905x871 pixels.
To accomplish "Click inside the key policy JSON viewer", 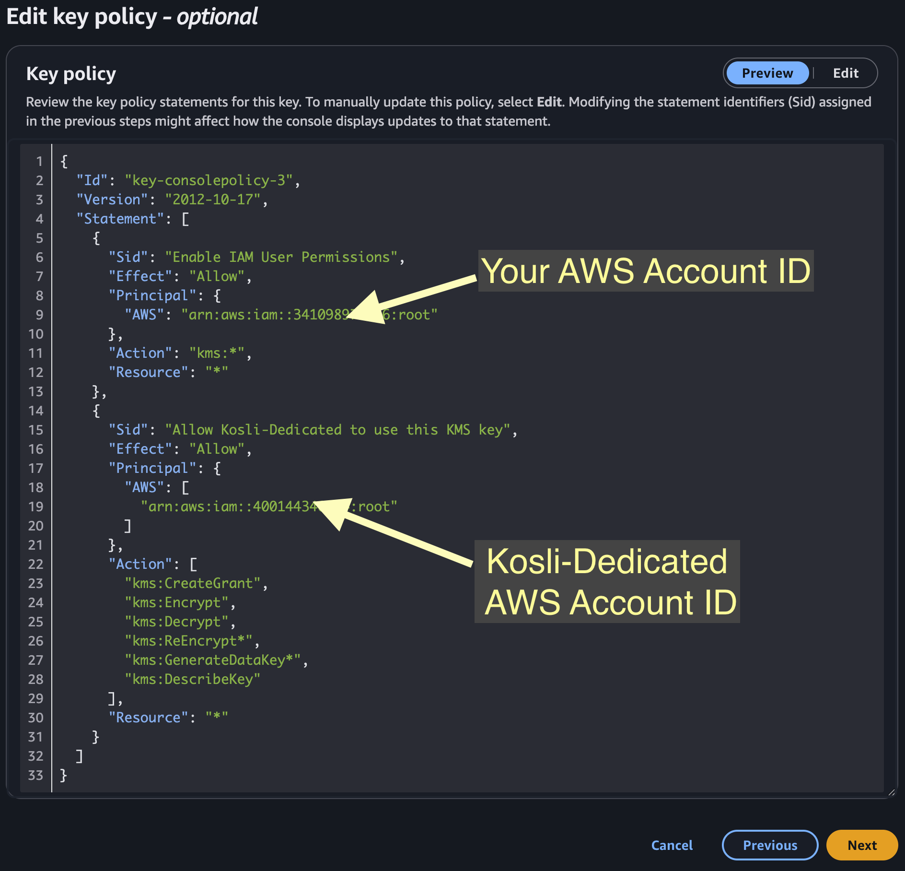I will coord(452,468).
